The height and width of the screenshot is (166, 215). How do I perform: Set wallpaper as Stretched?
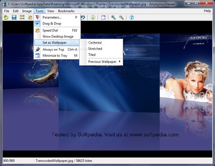click(x=101, y=49)
